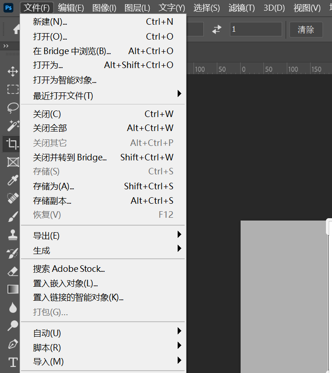
Task: Open the 滤镜(T) menu
Action: click(242, 8)
